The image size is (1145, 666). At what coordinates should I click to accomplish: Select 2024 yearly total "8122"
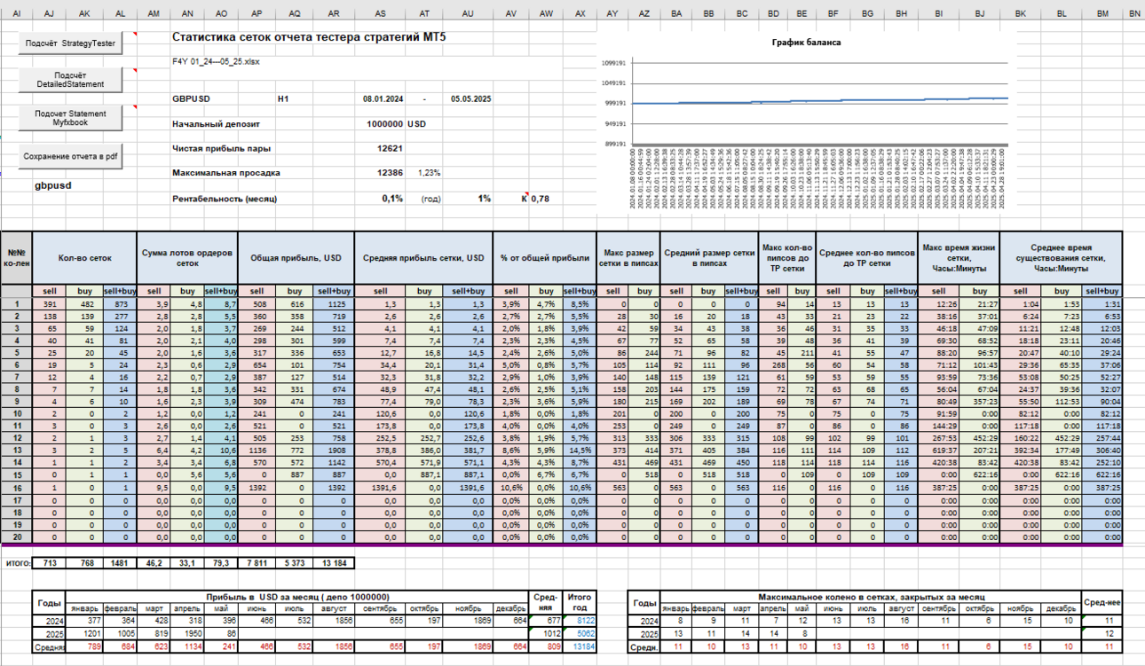580,622
